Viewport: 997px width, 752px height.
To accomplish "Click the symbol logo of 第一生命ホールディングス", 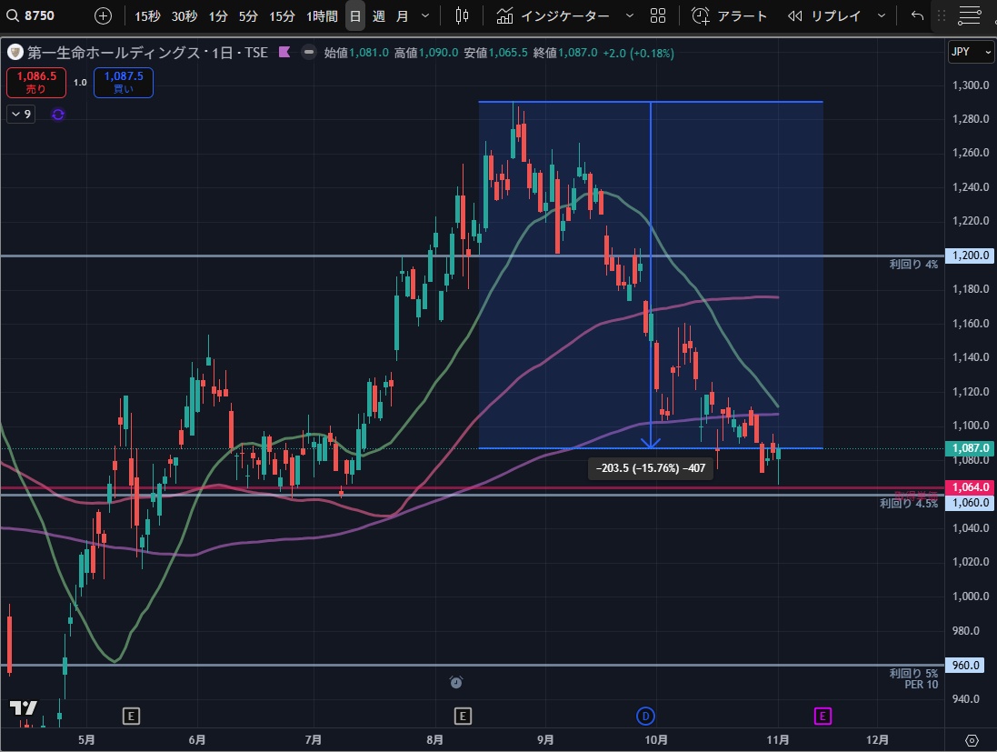I will click(x=15, y=52).
